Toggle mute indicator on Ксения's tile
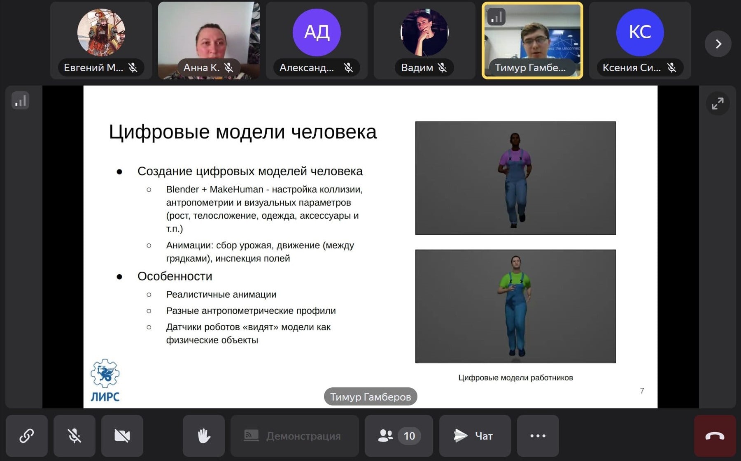Image resolution: width=741 pixels, height=461 pixels. 672,67
